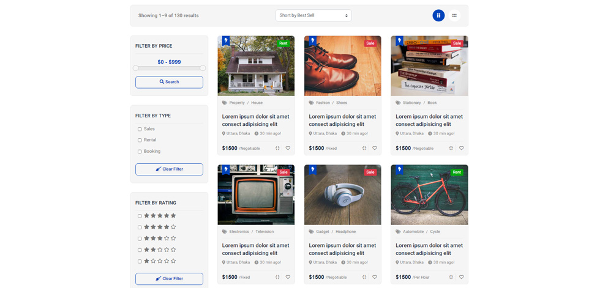Click compare icon on the Cycle listing
600x288 pixels.
pyautogui.click(x=451, y=277)
